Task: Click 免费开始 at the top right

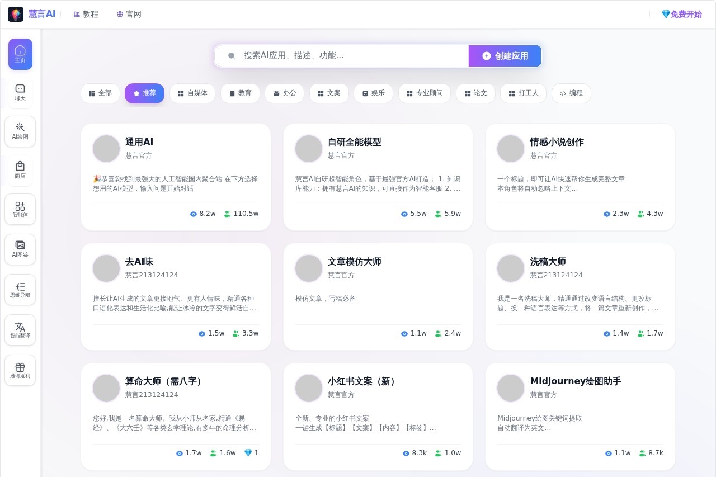Action: tap(681, 14)
